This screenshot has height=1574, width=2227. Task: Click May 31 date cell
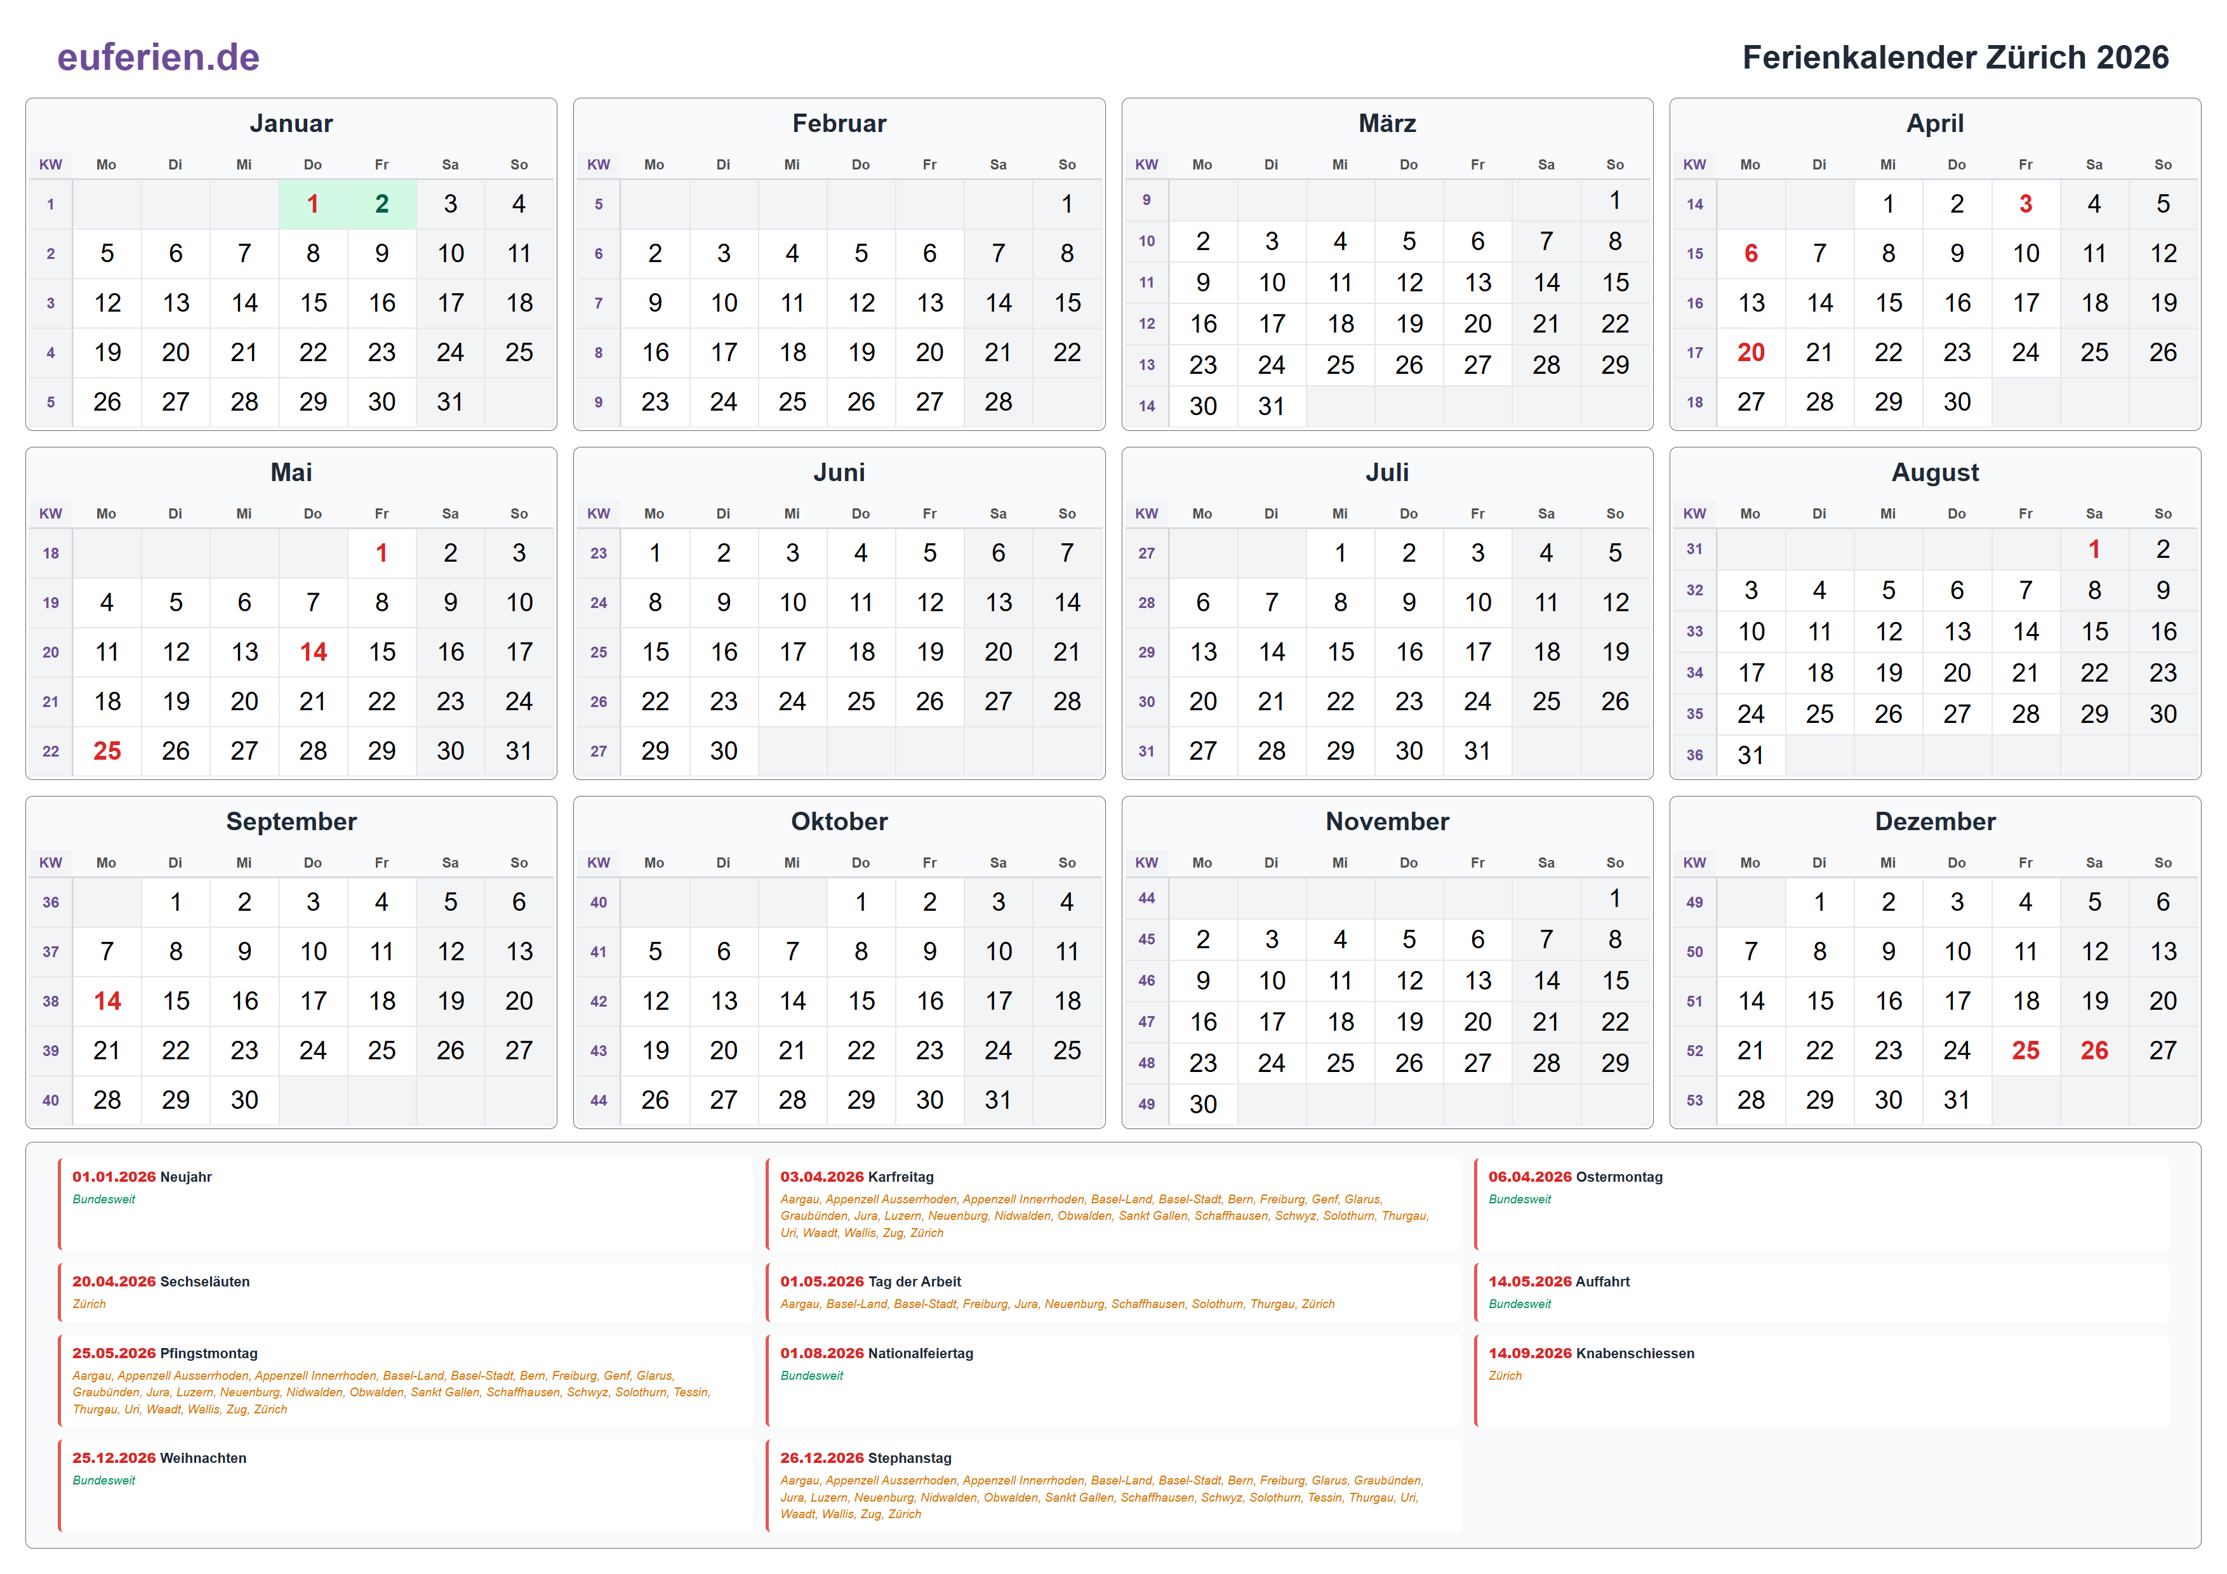pyautogui.click(x=519, y=751)
